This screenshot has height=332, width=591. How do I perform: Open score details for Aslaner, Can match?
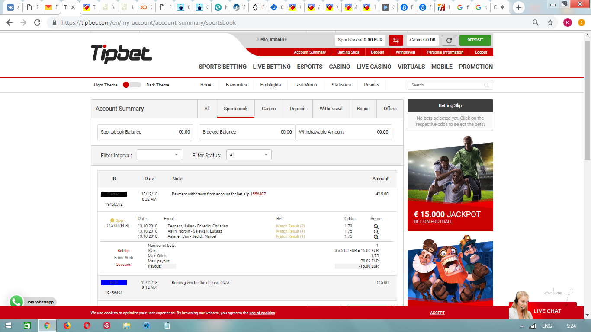pyautogui.click(x=376, y=237)
